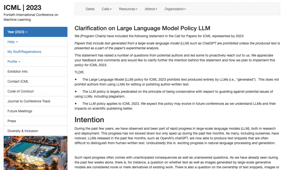Expand the Resources dropdown menu
The width and height of the screenshot is (286, 170).
pos(128,9)
